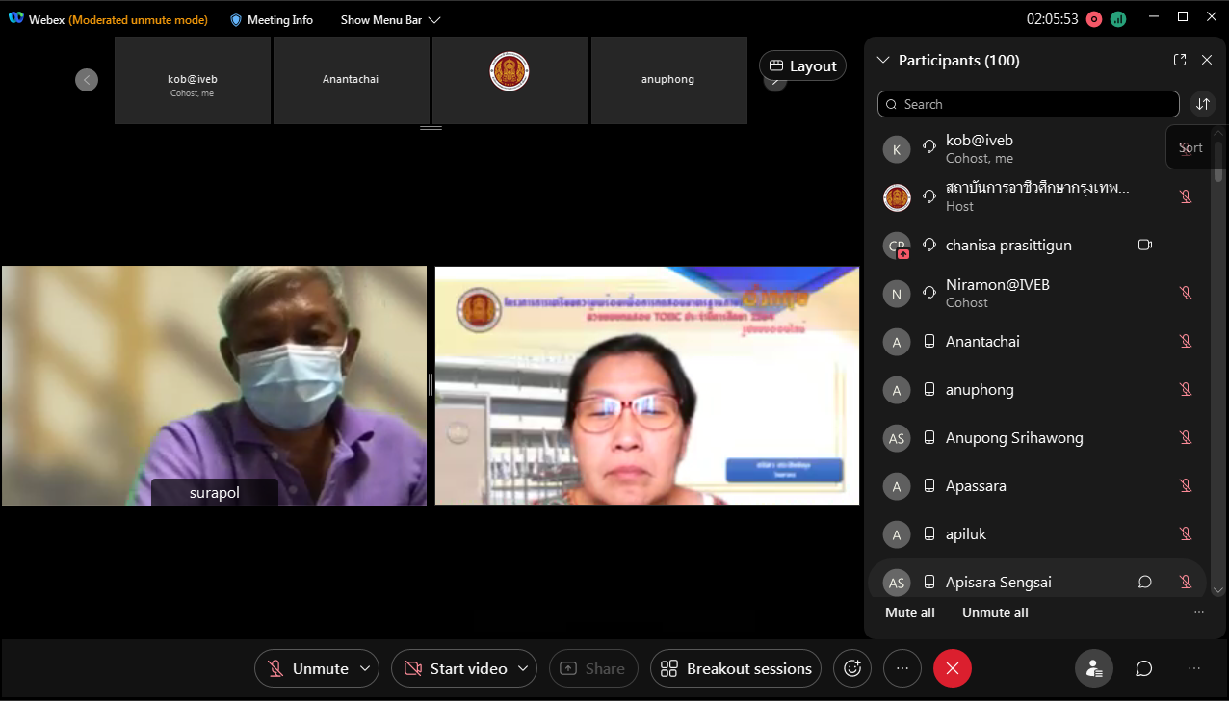Click the Mute all button
Screen dimensions: 1229x701
(x=909, y=612)
